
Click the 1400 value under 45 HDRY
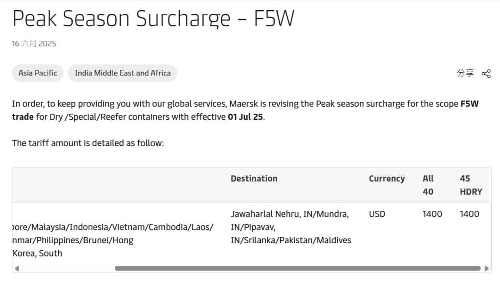(x=469, y=214)
